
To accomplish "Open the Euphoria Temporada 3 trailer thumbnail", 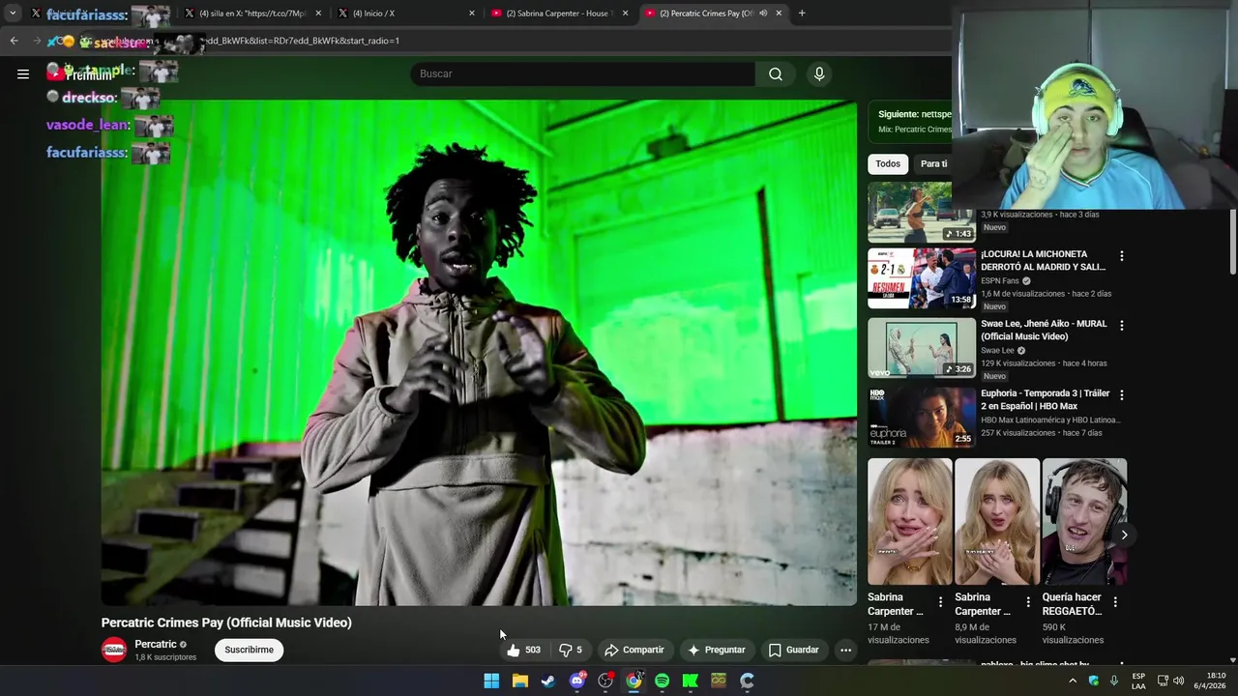I will tap(922, 418).
